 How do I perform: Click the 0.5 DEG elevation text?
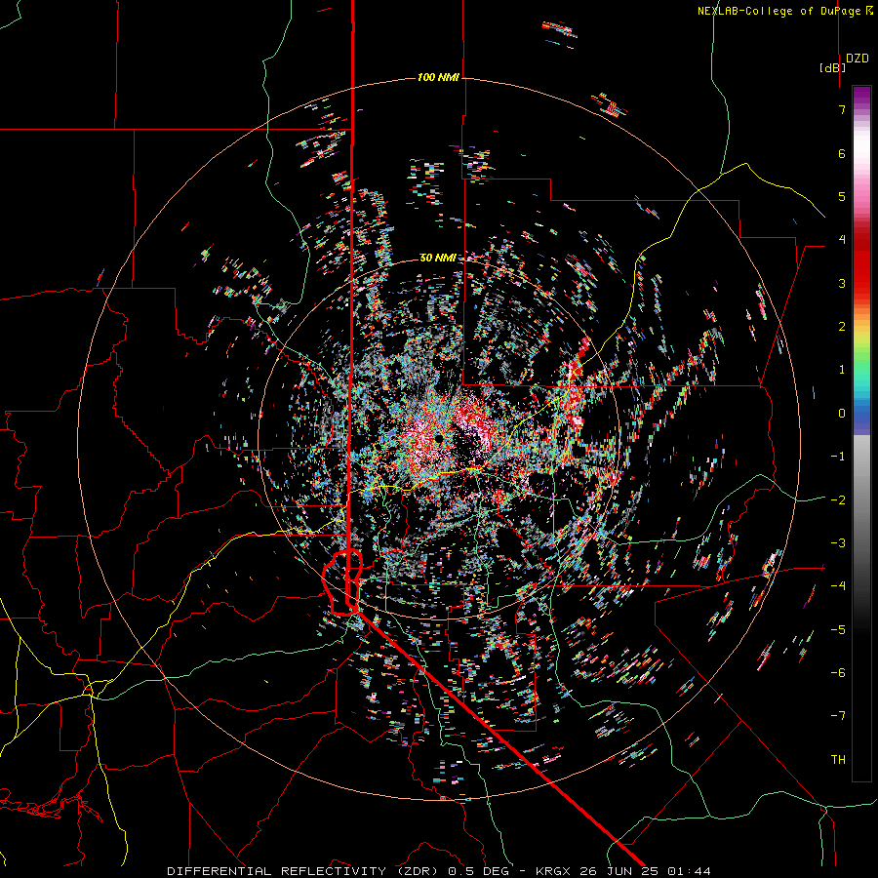tap(478, 871)
